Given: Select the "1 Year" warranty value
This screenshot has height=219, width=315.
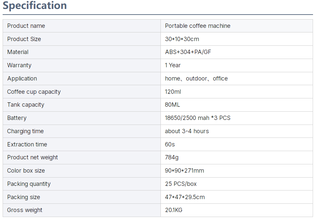Looking at the screenshot, I should point(173,65).
